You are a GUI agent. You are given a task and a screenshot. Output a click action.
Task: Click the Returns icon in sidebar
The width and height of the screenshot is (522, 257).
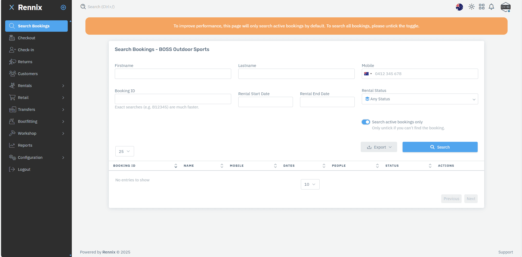pyautogui.click(x=12, y=62)
